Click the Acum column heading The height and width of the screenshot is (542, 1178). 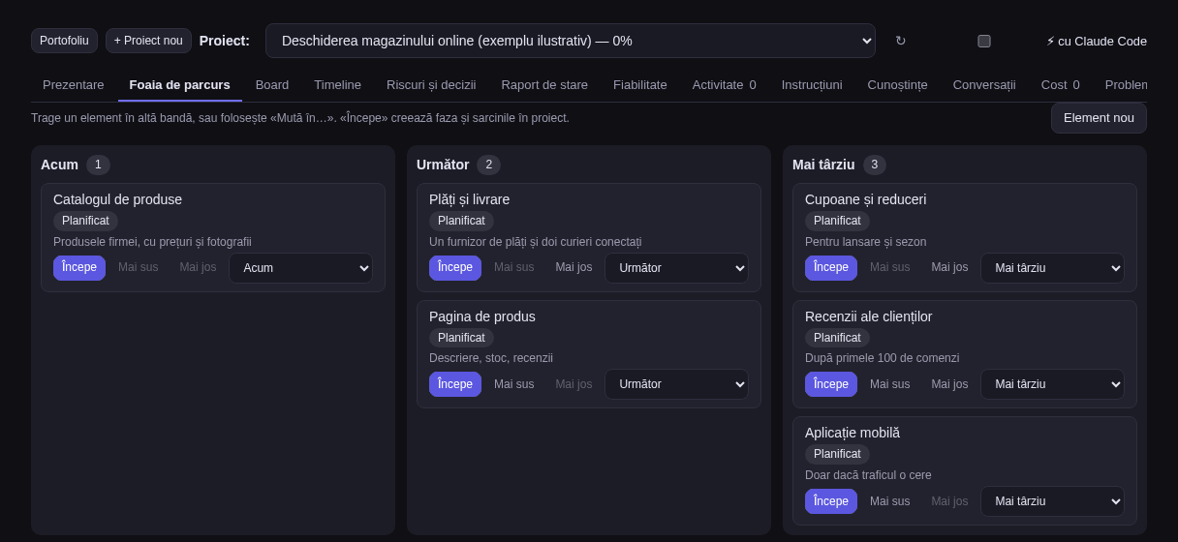click(x=59, y=165)
